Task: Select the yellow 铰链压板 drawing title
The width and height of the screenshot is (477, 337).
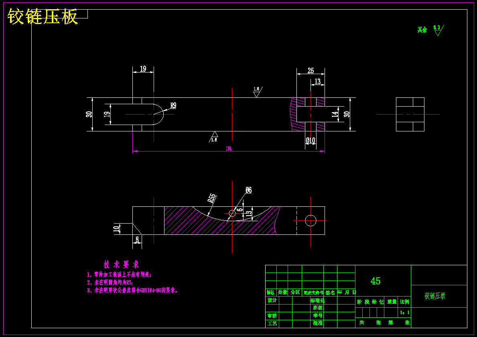Action: 43,16
